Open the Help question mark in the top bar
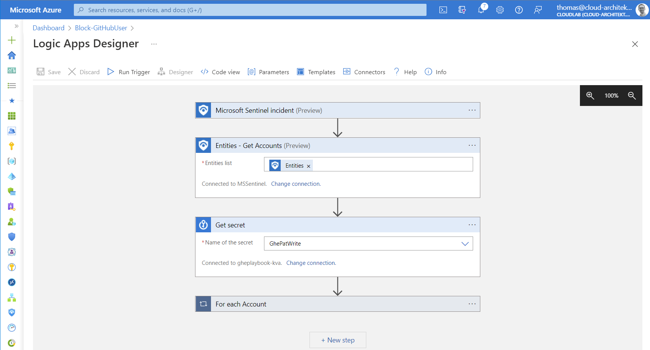This screenshot has height=350, width=650. [519, 10]
